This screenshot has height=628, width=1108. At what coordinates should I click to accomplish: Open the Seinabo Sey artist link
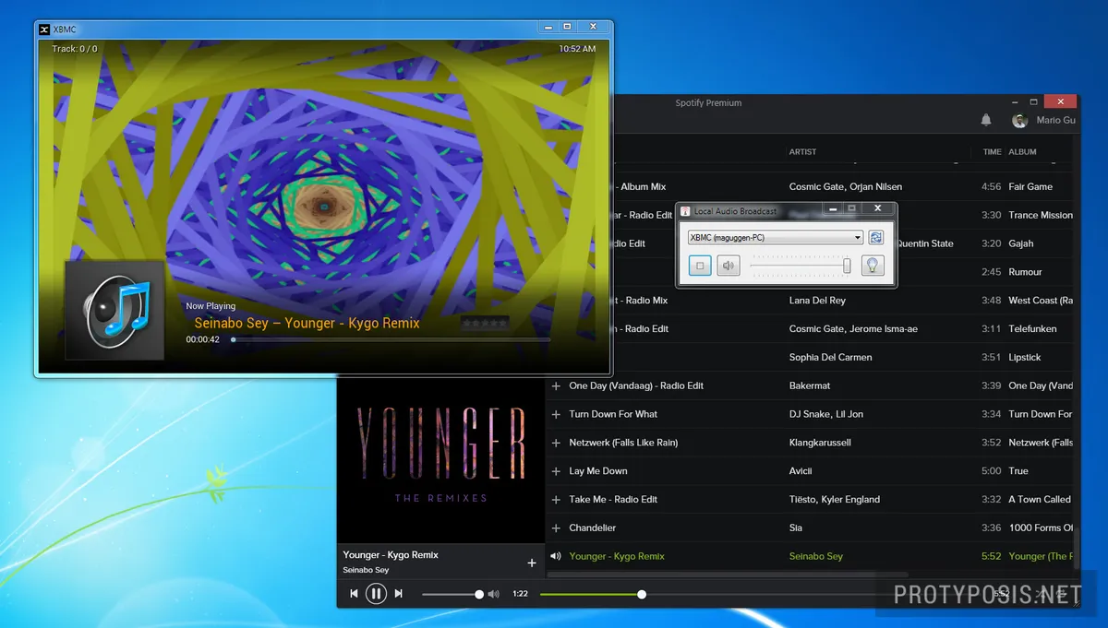(815, 556)
